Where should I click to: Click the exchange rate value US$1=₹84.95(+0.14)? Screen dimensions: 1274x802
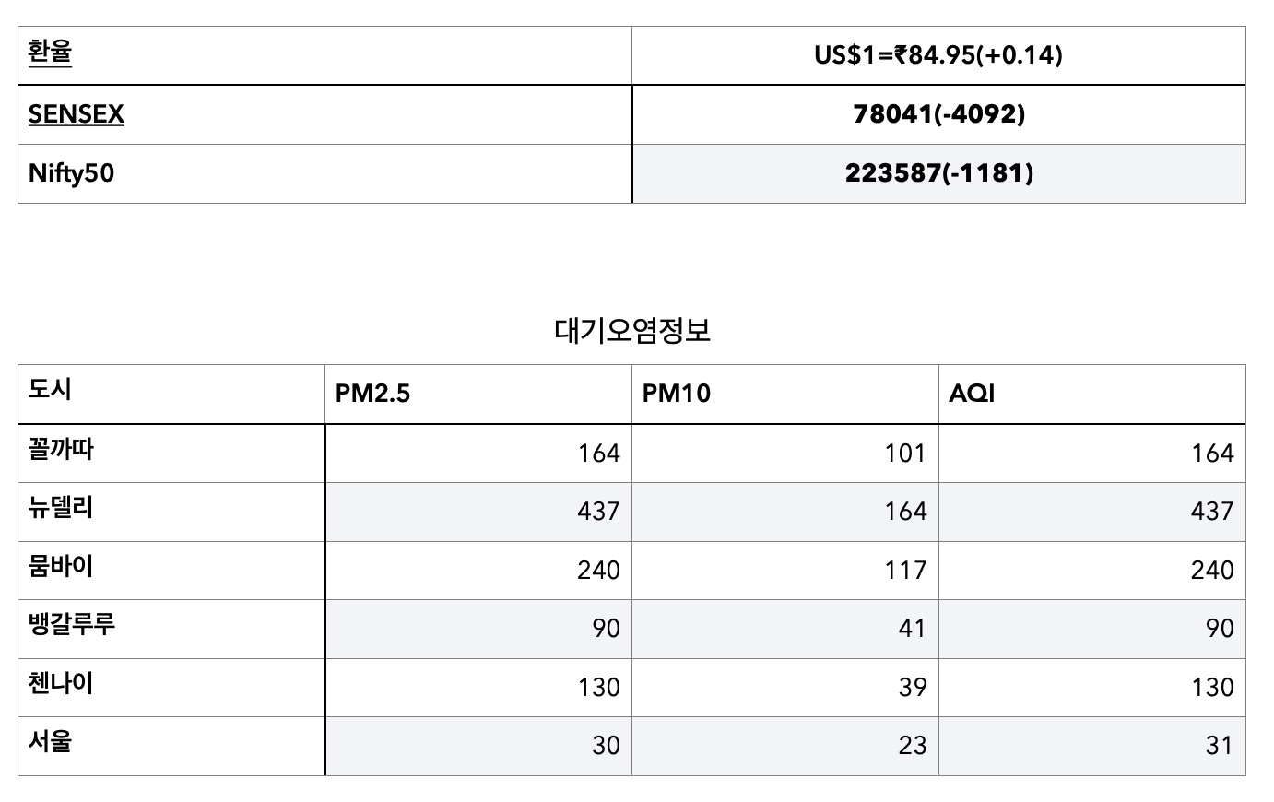tap(938, 55)
